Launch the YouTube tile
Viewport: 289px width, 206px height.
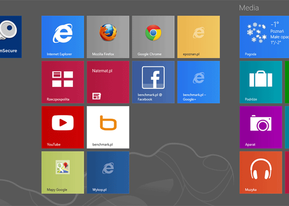click(63, 127)
